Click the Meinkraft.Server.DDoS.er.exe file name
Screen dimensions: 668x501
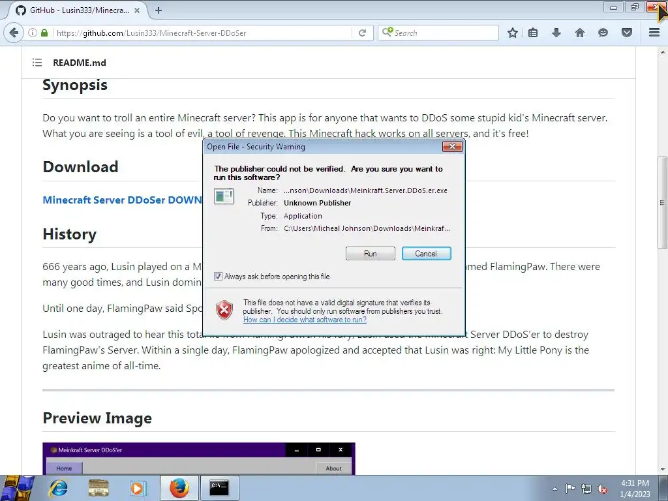pos(365,190)
